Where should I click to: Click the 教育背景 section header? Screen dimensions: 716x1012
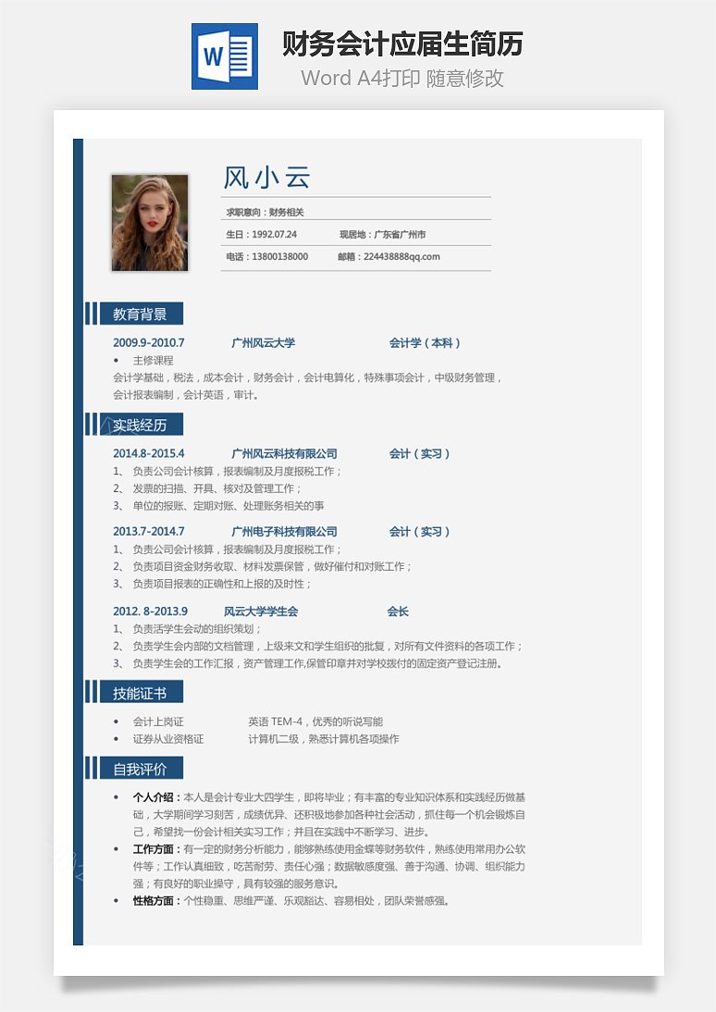140,314
